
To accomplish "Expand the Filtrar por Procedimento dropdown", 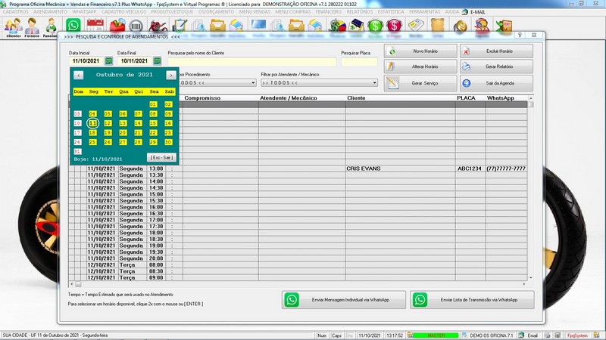I will 253,83.
